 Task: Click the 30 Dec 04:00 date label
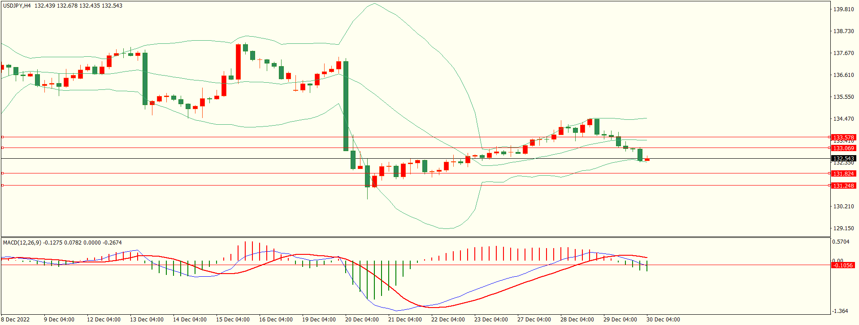(663, 320)
